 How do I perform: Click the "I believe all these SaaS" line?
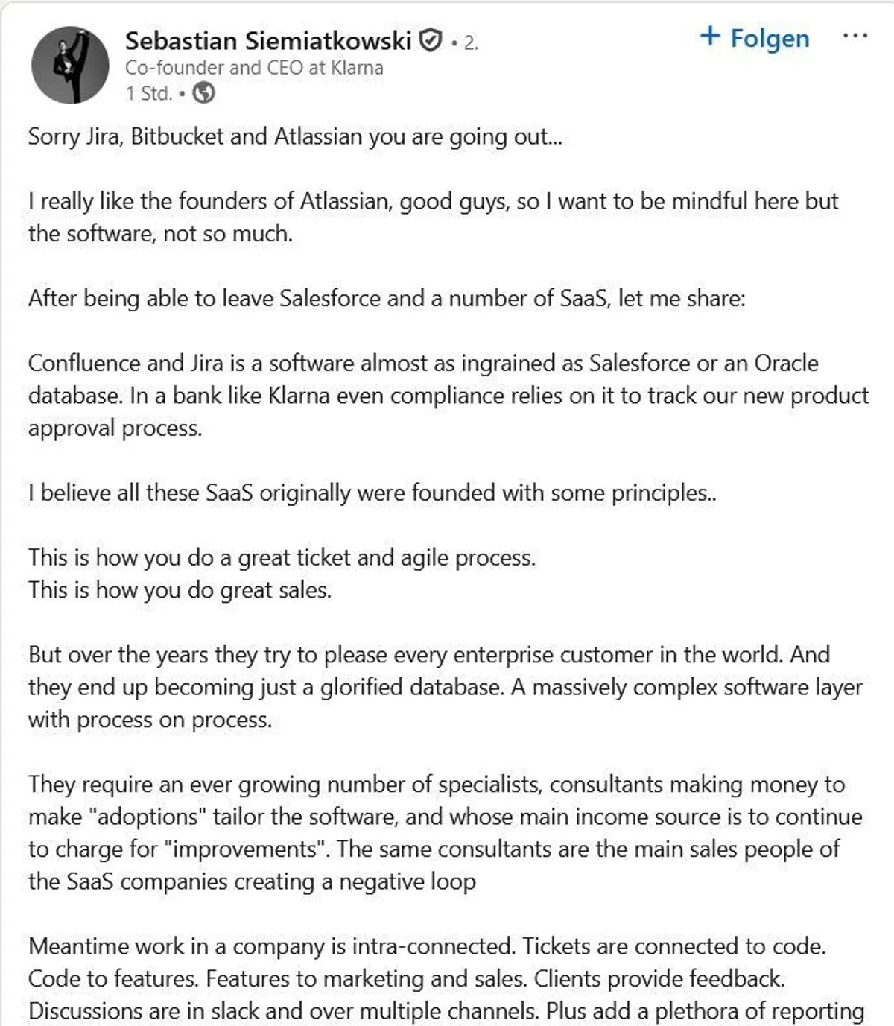(372, 493)
